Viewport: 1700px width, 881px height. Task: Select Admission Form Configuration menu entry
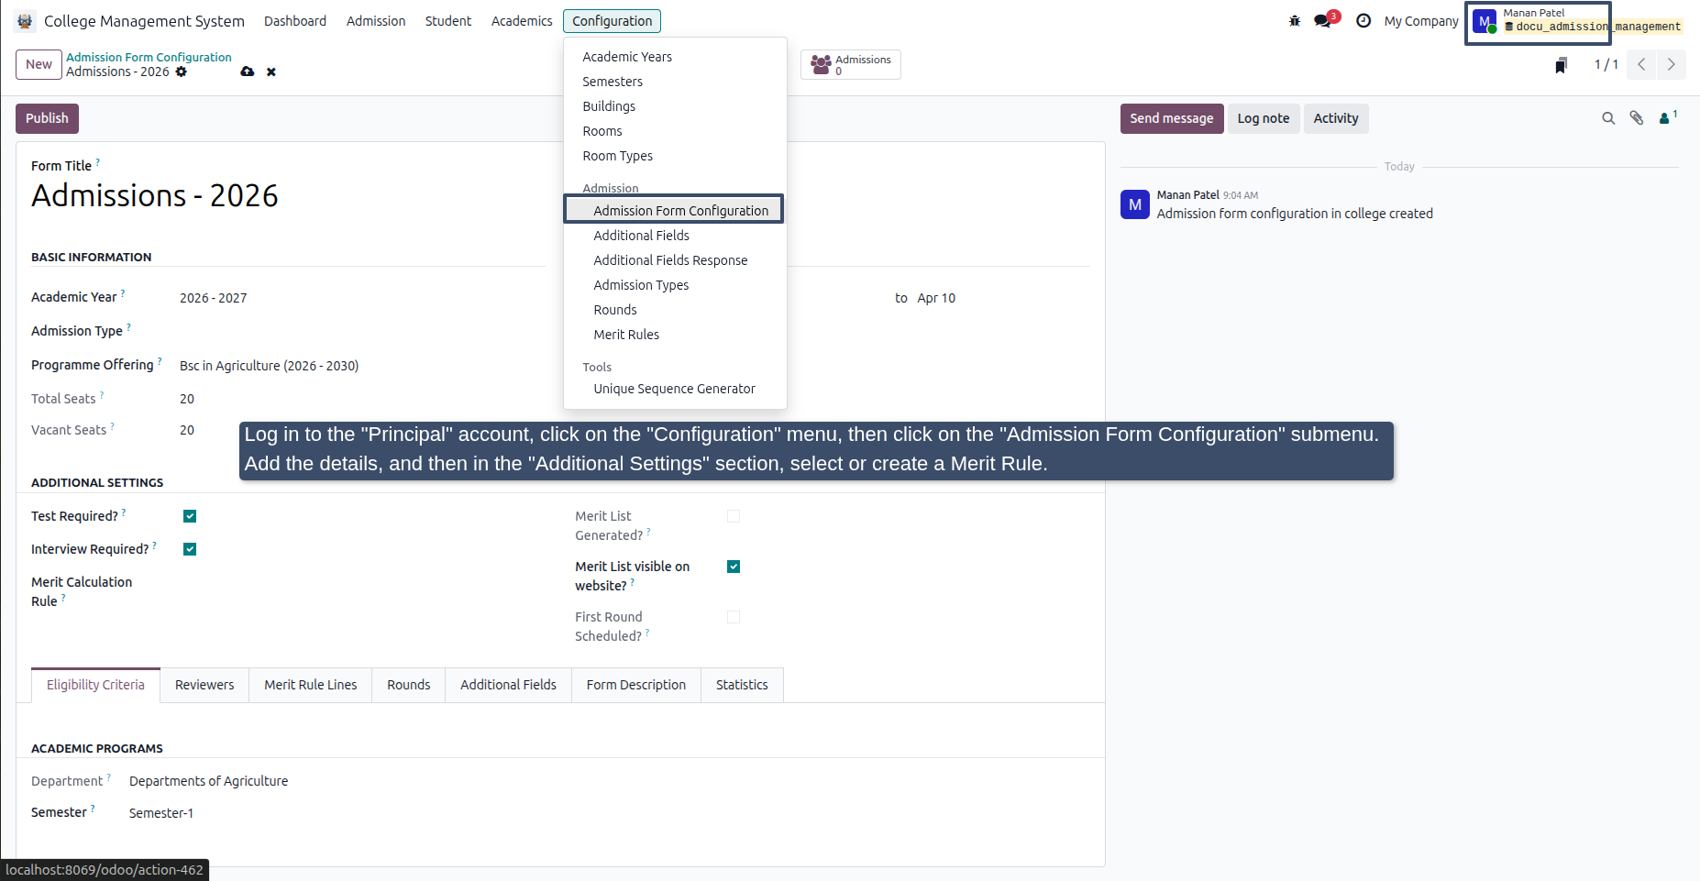pyautogui.click(x=674, y=209)
